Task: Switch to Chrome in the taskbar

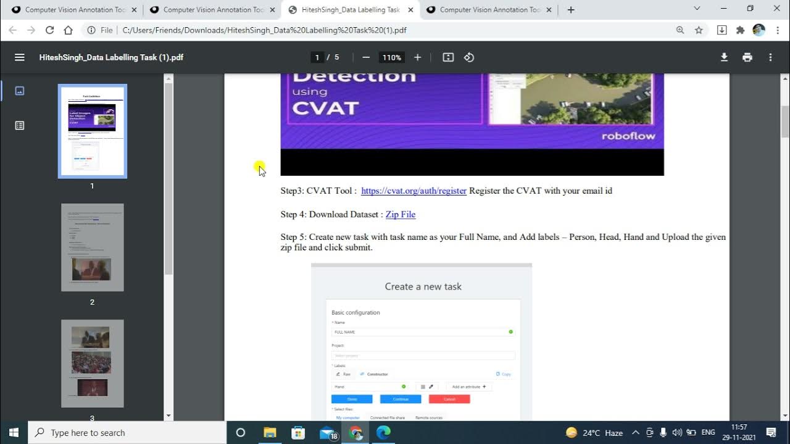Action: click(355, 432)
